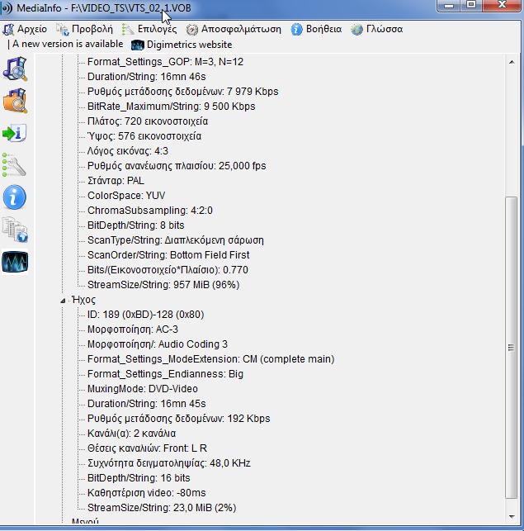
Task: Open the Αρχείο menu
Action: [32, 29]
